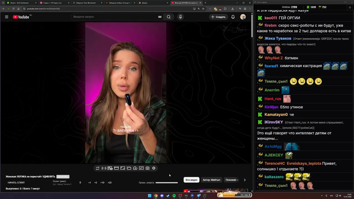Toggle picture-in-picture frame player icon
This screenshot has width=354, height=199.
pyautogui.click(x=123, y=168)
